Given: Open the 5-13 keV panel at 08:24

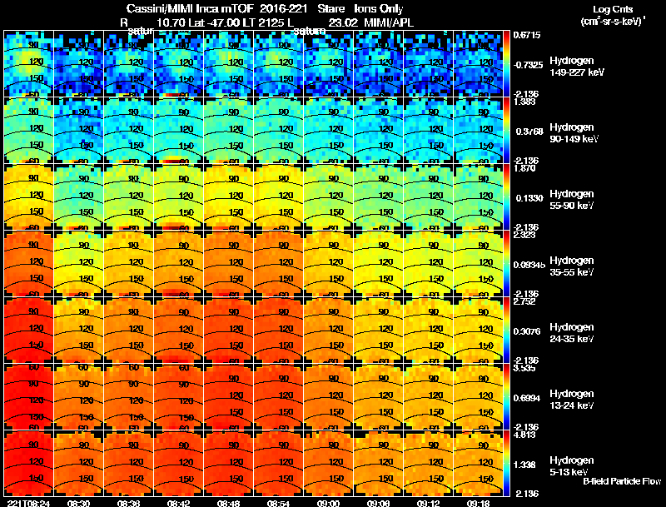Looking at the screenshot, I should [x=28, y=463].
